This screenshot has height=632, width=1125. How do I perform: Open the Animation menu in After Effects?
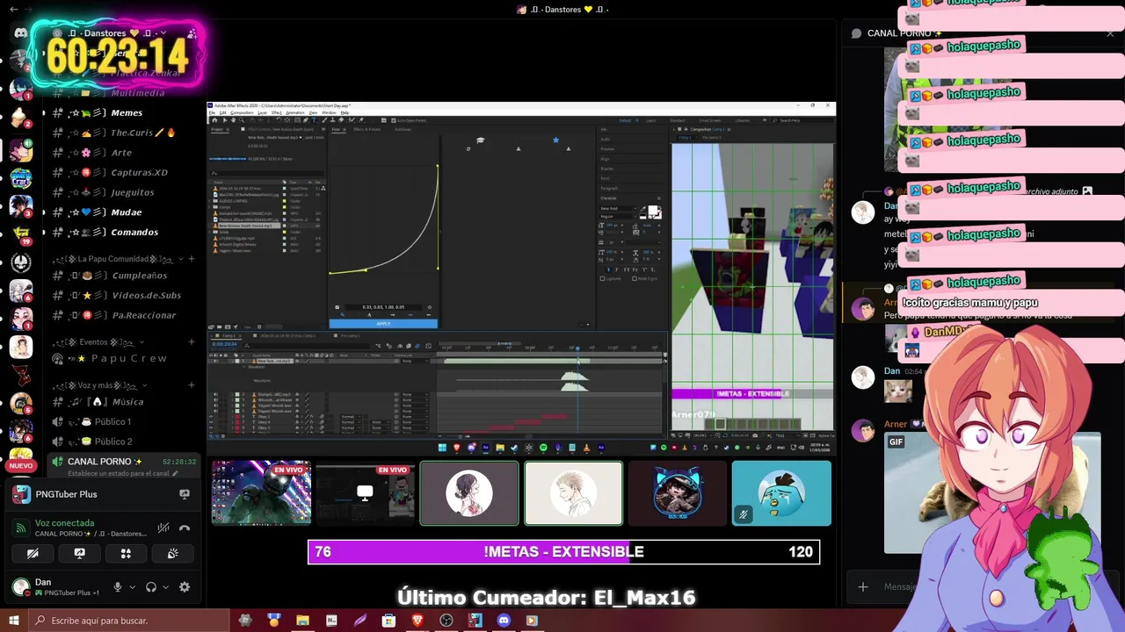[x=294, y=112]
